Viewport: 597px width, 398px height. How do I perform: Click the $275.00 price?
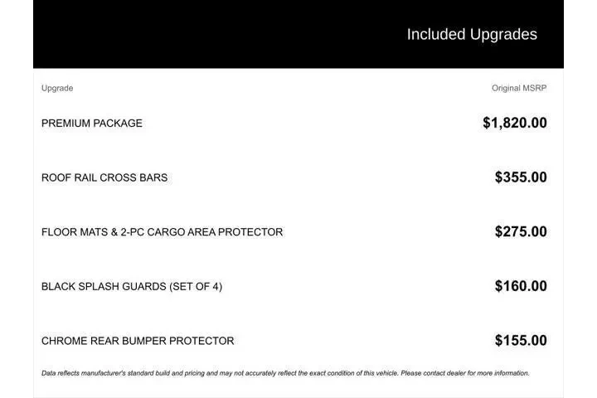521,232
